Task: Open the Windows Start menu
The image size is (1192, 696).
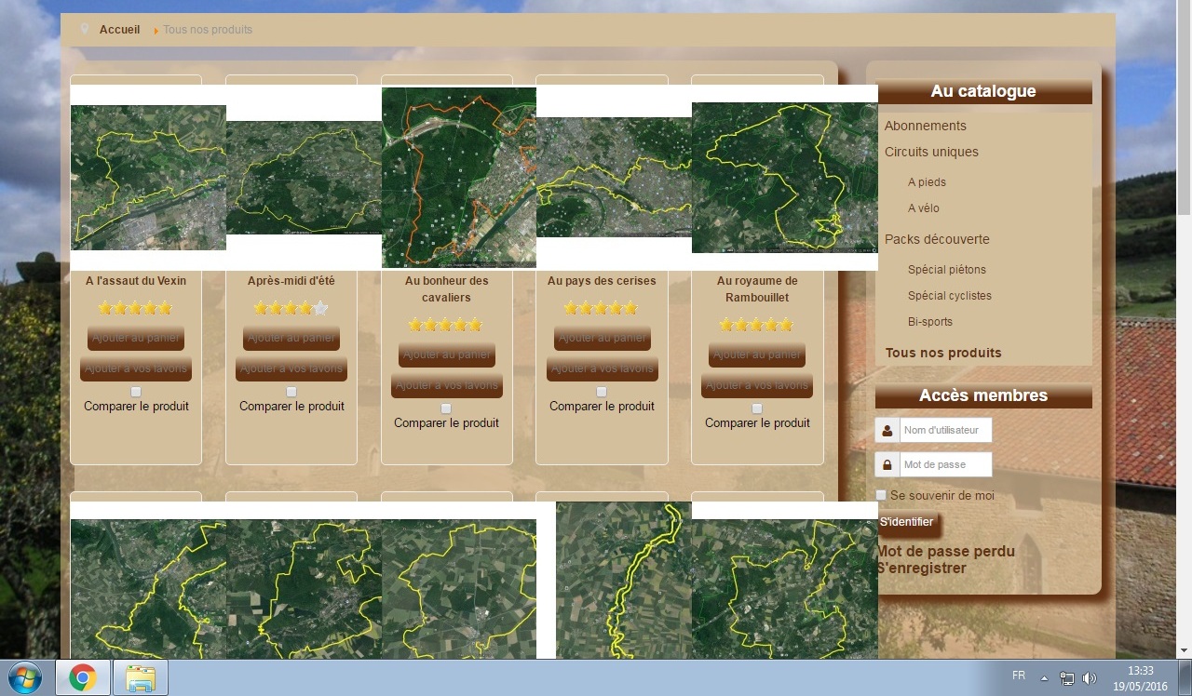Action: [25, 678]
